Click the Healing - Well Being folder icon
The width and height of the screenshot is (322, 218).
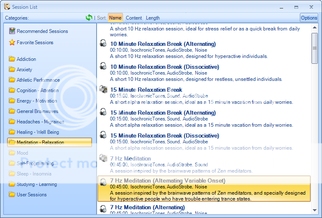(12, 132)
